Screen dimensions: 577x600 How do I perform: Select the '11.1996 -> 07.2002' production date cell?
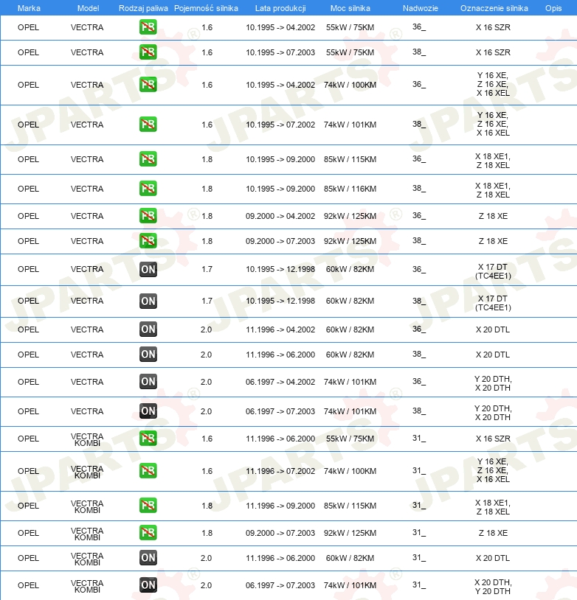280,471
